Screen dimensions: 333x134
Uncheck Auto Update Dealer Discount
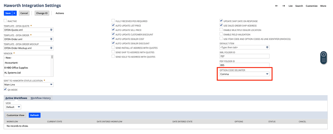113,43
